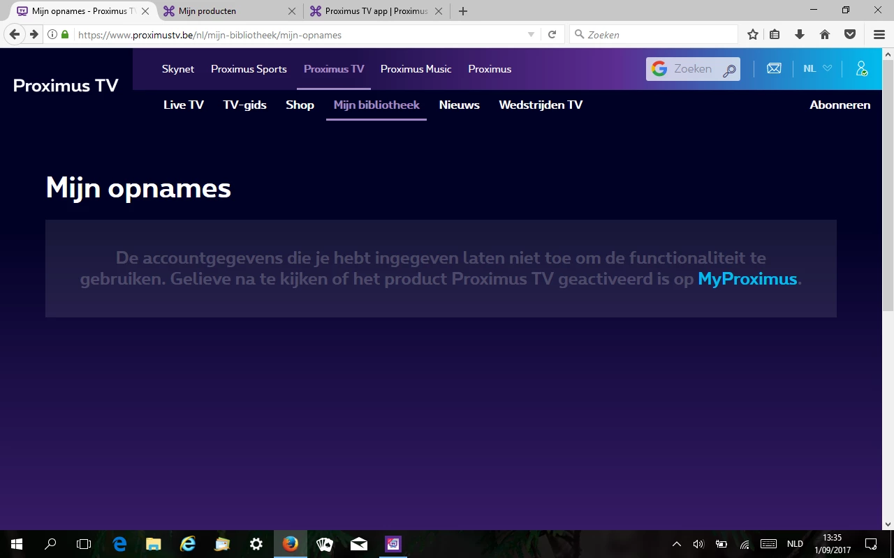Open the Windows Start menu
The image size is (894, 558).
[17, 544]
